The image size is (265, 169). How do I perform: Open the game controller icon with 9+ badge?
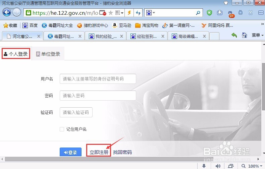coord(231,14)
